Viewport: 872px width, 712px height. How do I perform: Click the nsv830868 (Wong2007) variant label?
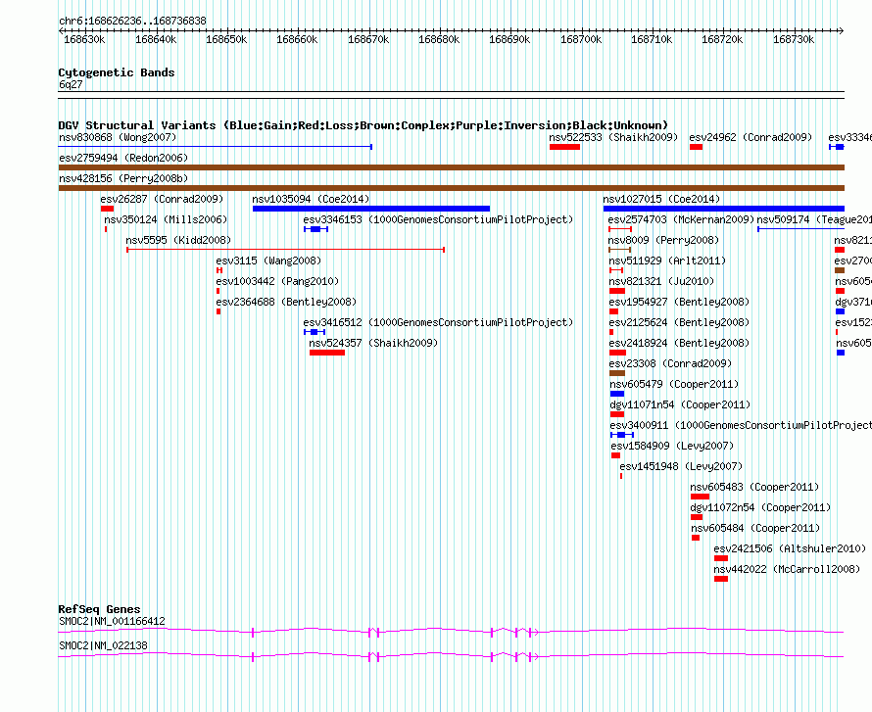click(x=118, y=137)
